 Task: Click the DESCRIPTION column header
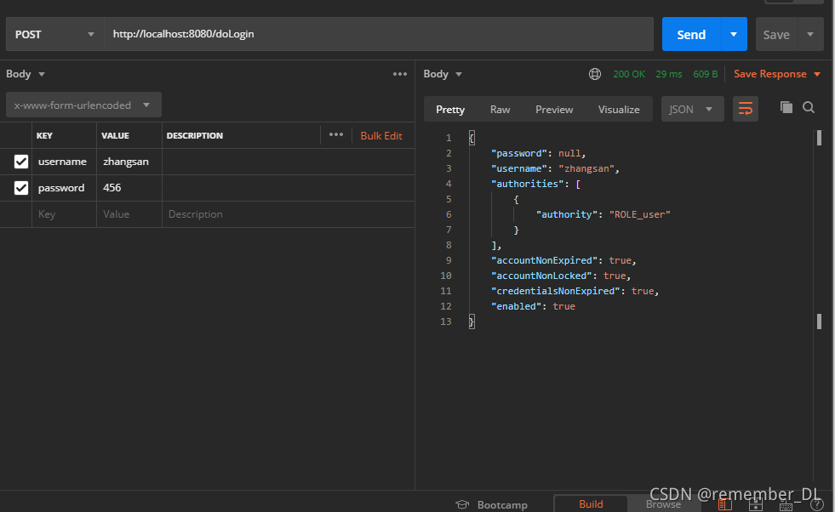click(x=194, y=136)
